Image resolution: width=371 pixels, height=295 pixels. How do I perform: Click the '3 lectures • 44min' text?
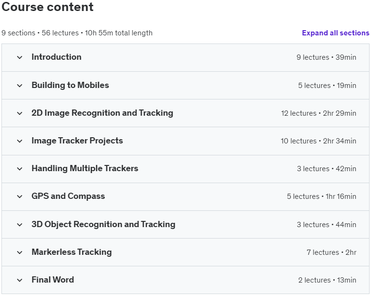327,225
